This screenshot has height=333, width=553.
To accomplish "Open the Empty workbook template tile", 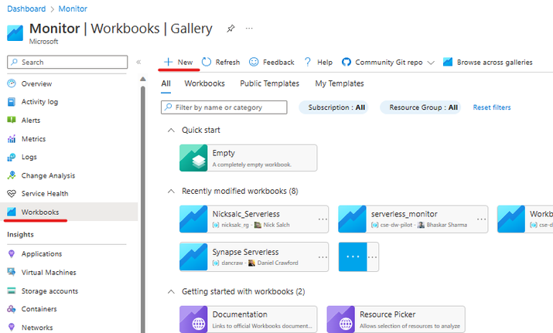I will (x=248, y=158).
